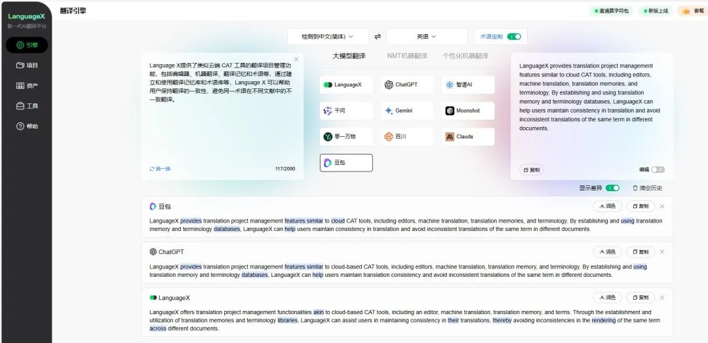Viewport: 708px width, 343px height.
Task: Click 润色 polish button in 豆包 result
Action: (x=607, y=206)
